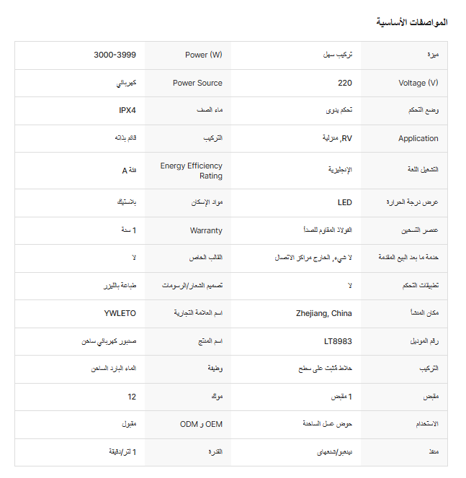Select the Power Source label cell
This screenshot has height=478, width=466.
(x=197, y=83)
